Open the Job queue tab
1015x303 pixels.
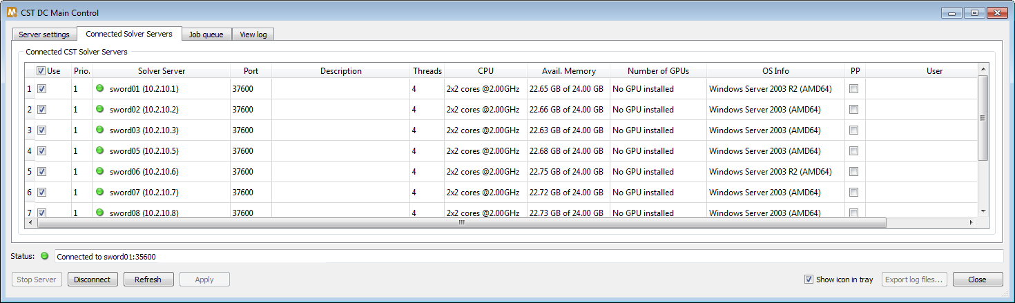pos(206,35)
